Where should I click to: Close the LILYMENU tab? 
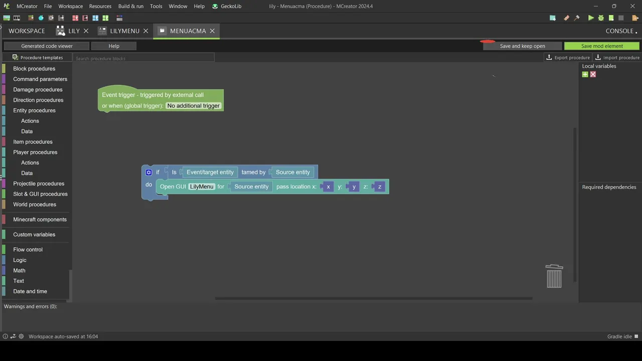[x=146, y=31]
